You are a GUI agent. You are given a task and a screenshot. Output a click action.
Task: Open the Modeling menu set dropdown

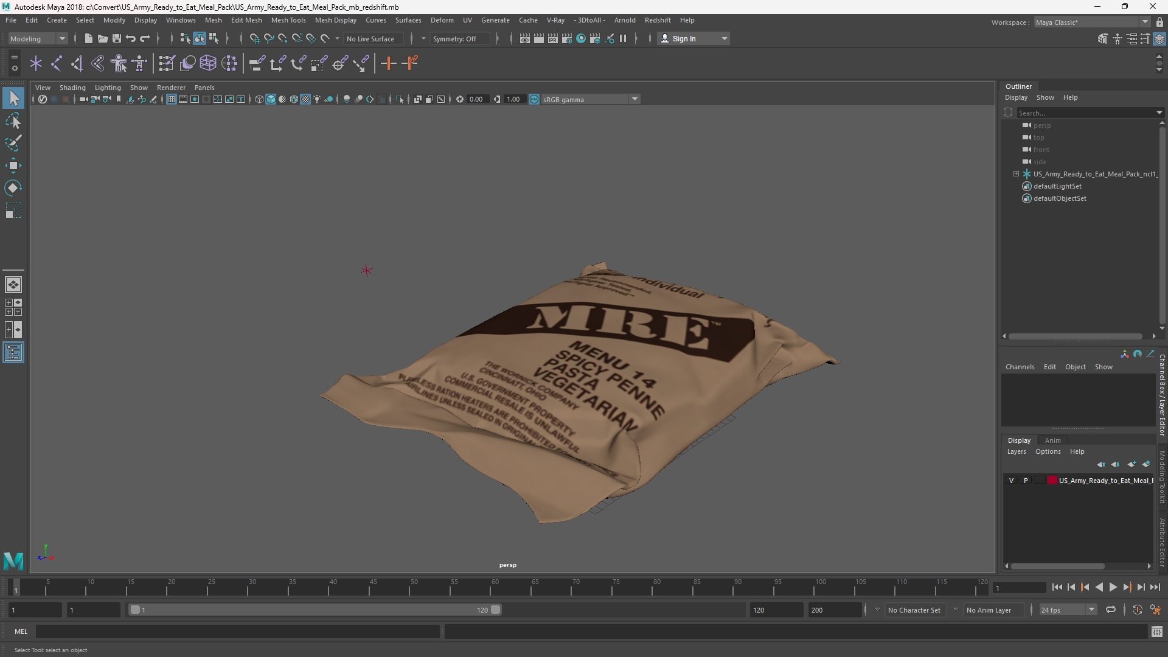click(x=38, y=39)
